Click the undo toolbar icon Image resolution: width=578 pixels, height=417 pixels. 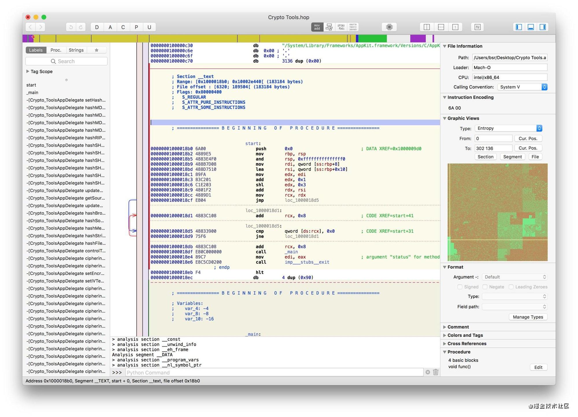tap(71, 27)
